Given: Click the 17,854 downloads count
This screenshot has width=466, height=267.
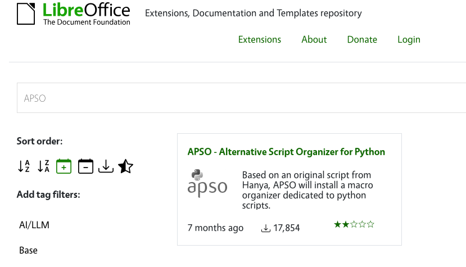Looking at the screenshot, I should (x=287, y=228).
